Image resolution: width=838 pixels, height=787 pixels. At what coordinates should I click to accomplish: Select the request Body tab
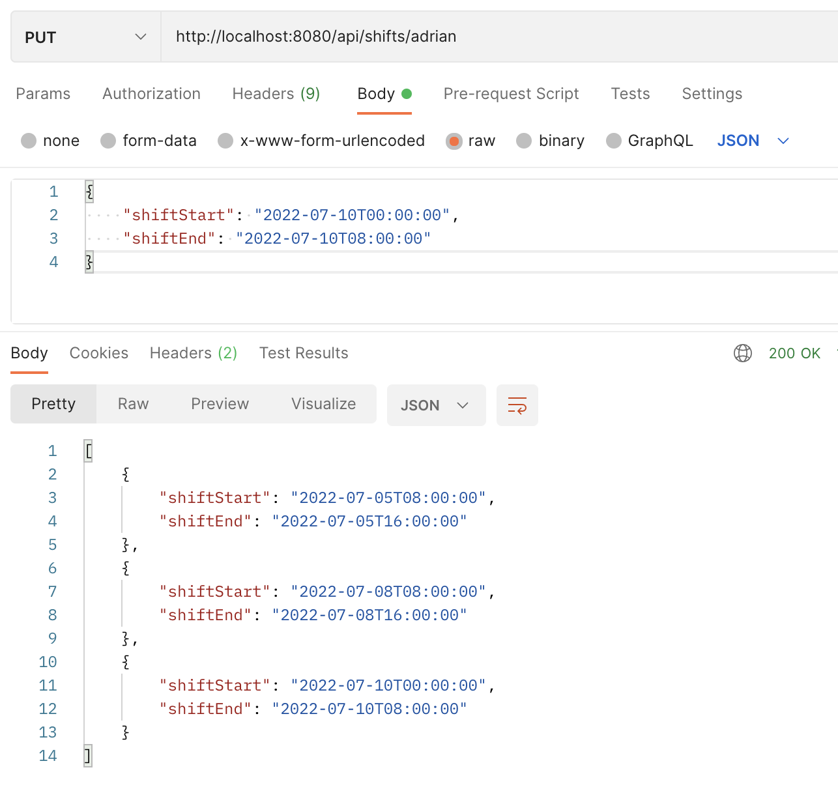pyautogui.click(x=384, y=94)
